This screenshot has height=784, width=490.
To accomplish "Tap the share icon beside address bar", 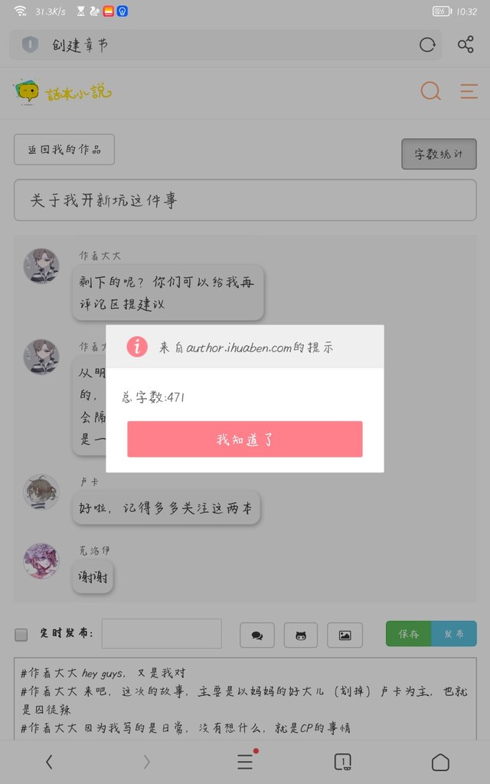I will coord(465,44).
